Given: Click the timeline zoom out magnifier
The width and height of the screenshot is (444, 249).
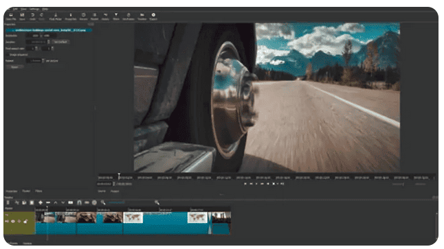Looking at the screenshot, I should coord(103,202).
